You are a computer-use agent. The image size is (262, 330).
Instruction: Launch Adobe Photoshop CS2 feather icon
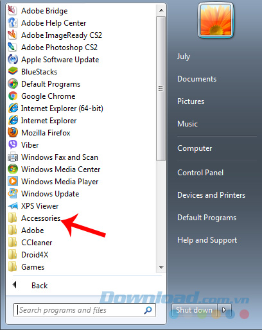(12, 48)
